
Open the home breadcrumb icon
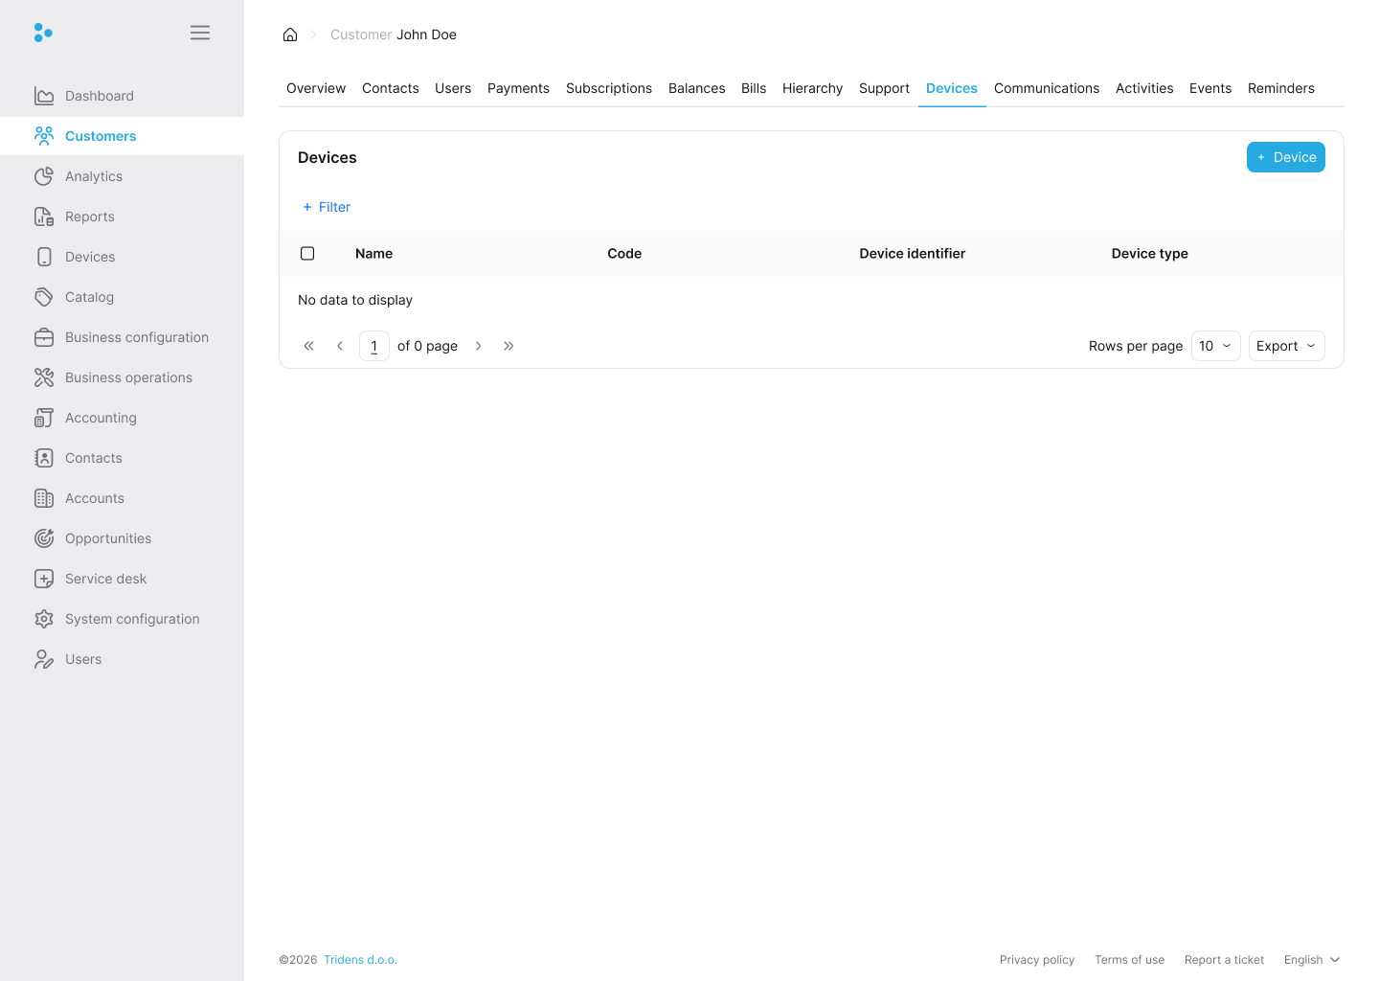(290, 34)
